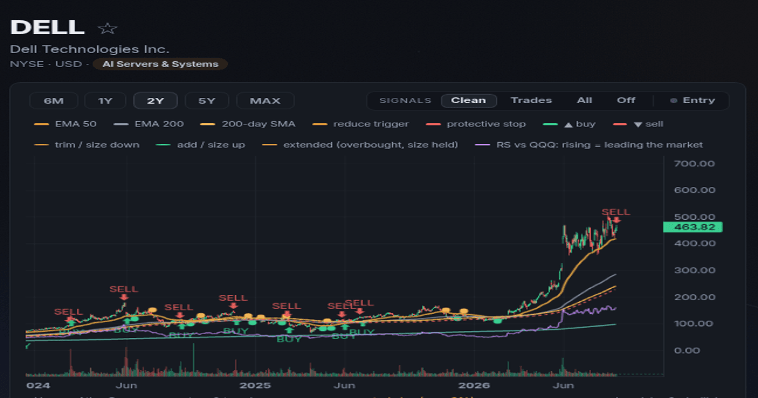Toggle protective stop legend entry
This screenshot has height=398, width=758.
pyautogui.click(x=476, y=124)
